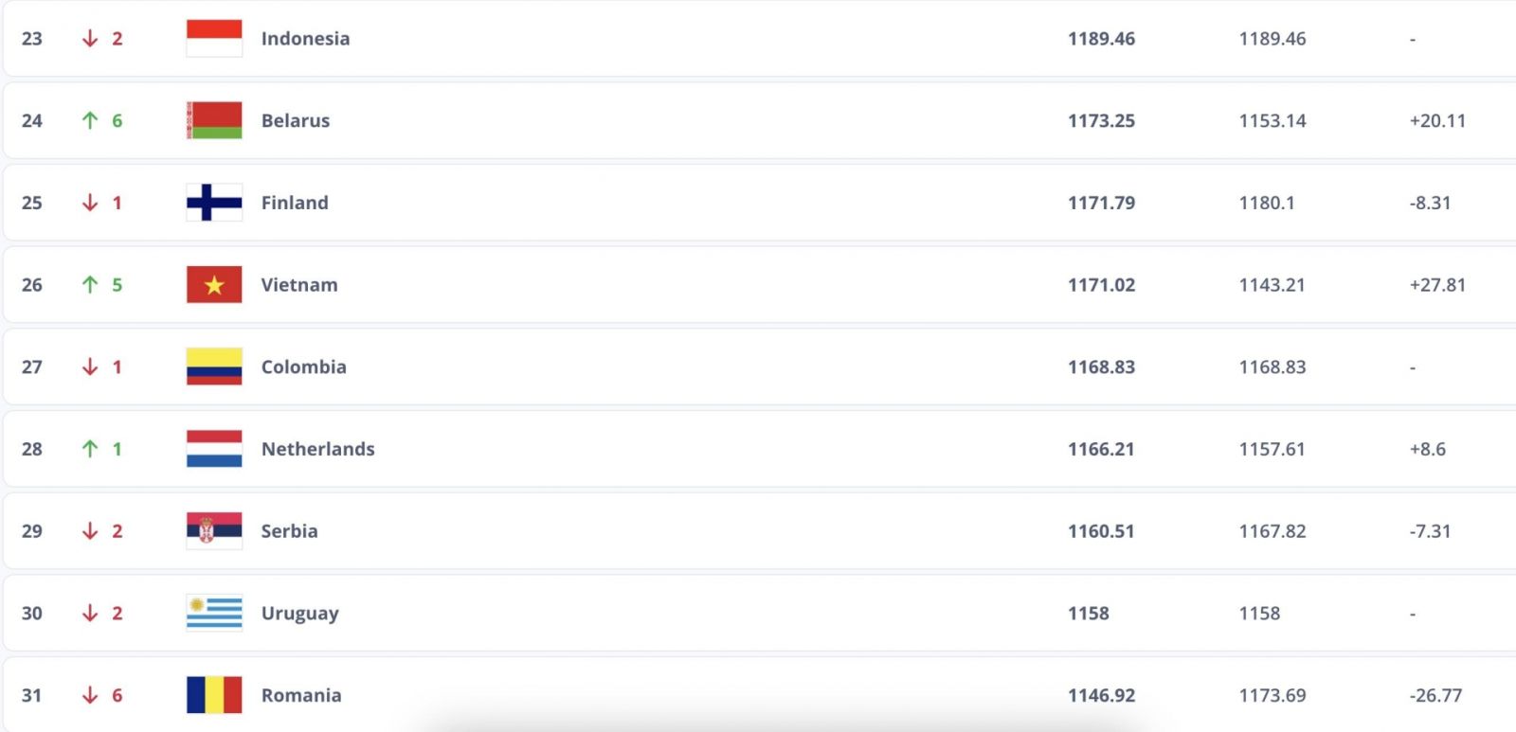Click the Colombia flag icon
The width and height of the screenshot is (1516, 732).
214,366
